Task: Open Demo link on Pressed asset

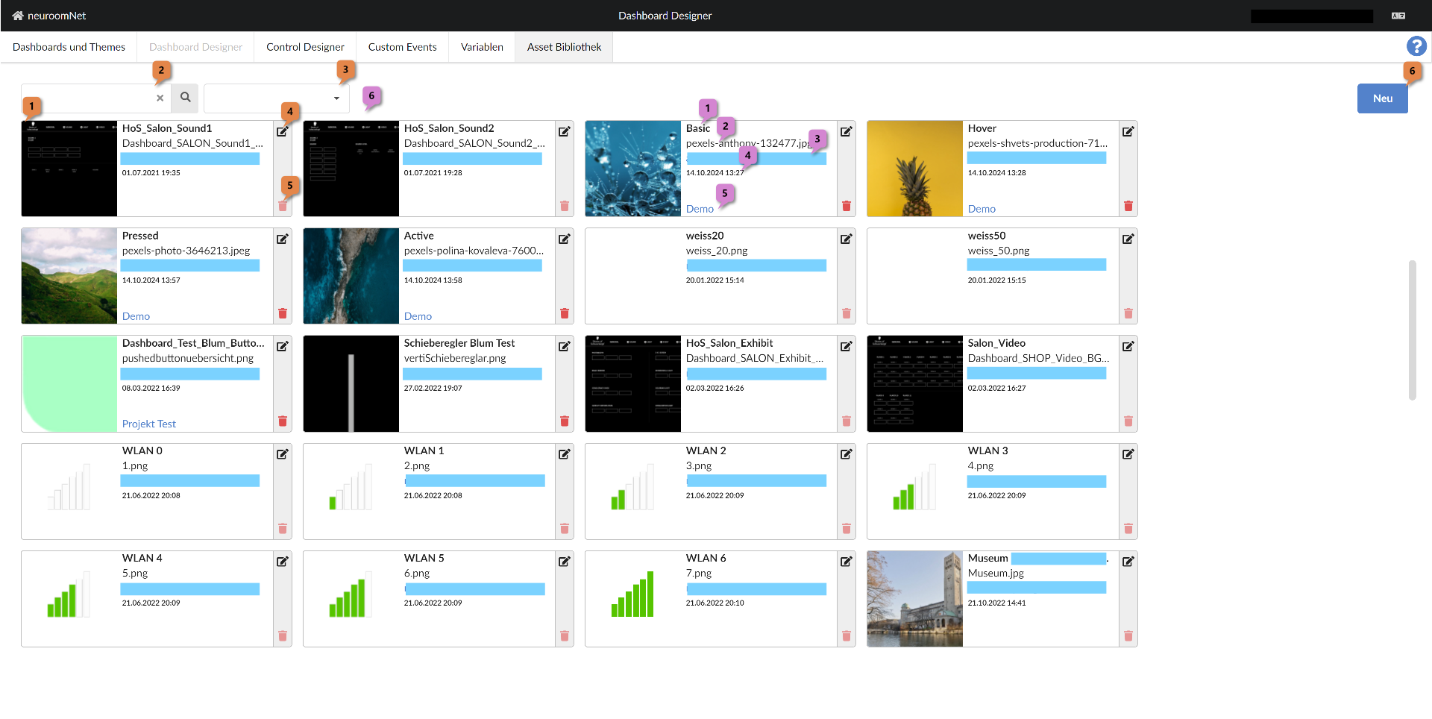Action: pyautogui.click(x=136, y=316)
